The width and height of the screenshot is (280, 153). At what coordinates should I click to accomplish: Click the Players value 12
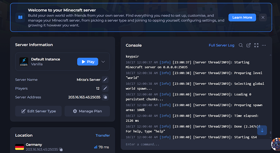98,88
